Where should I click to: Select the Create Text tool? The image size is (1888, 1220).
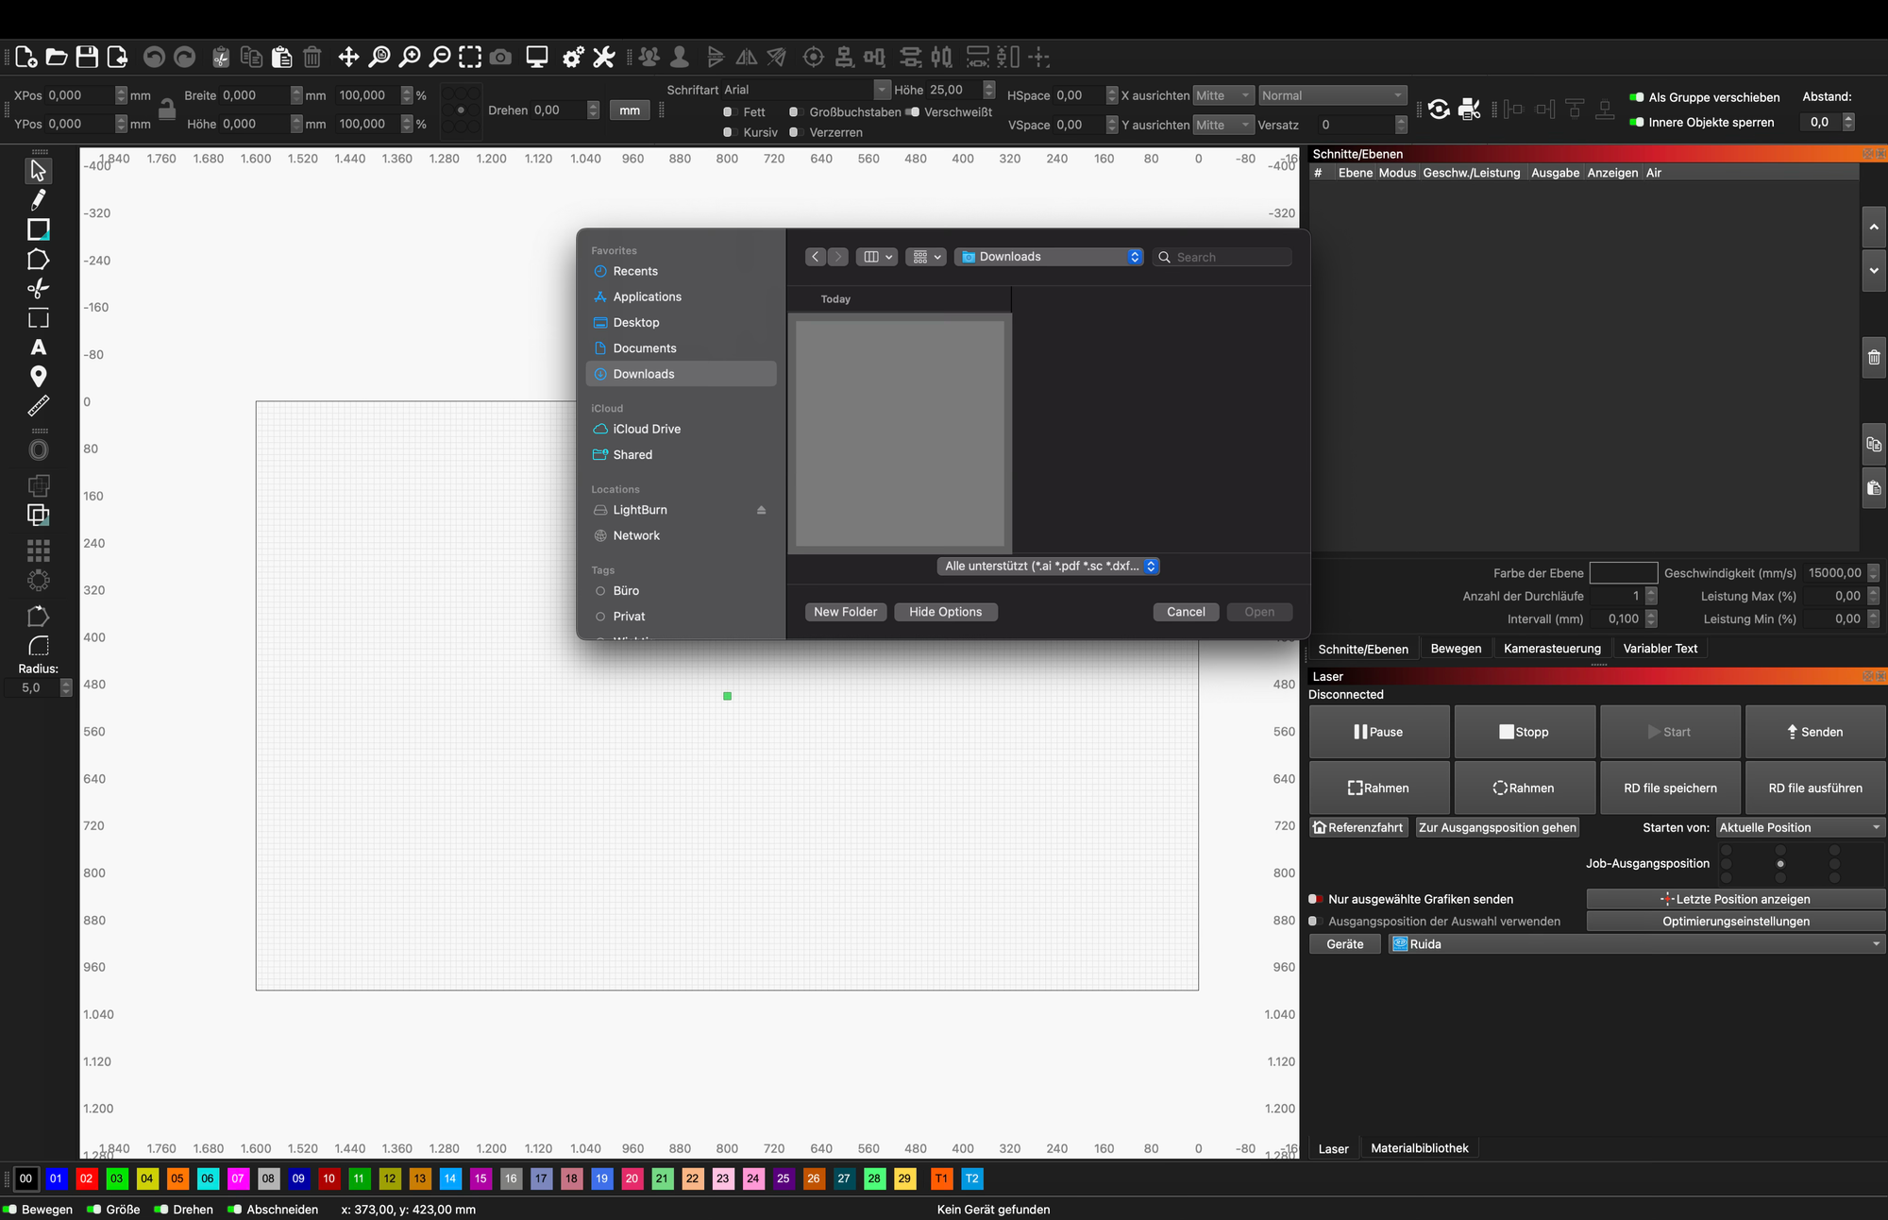pos(38,347)
